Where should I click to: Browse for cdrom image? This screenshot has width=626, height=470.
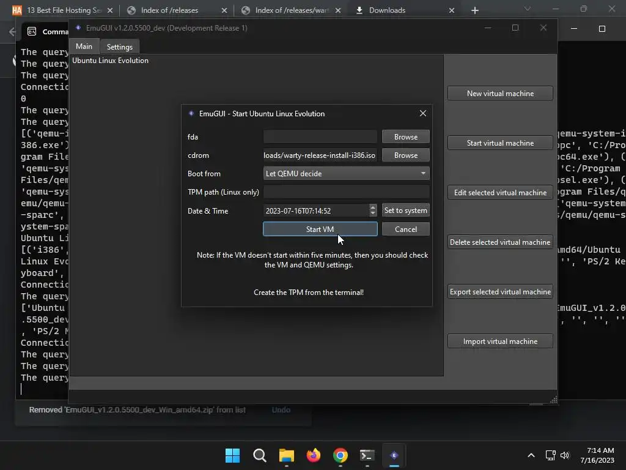(x=406, y=155)
